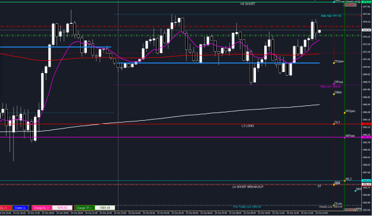Click the blue Delete SL button
Viewport: 372px width, 216px height.
click(20, 208)
